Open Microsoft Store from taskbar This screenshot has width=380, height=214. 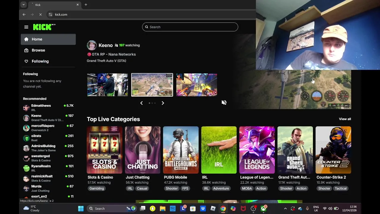click(193, 208)
